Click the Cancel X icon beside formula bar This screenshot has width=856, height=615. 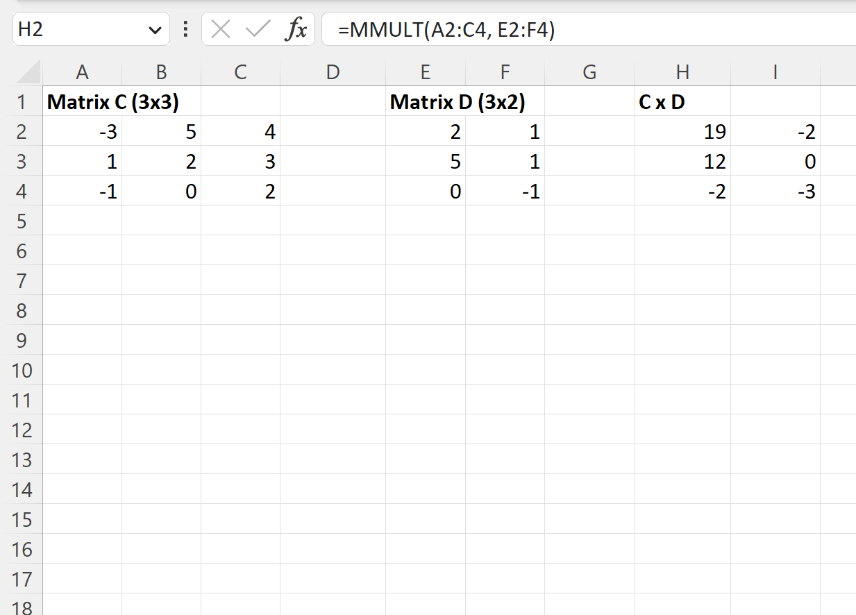click(221, 30)
